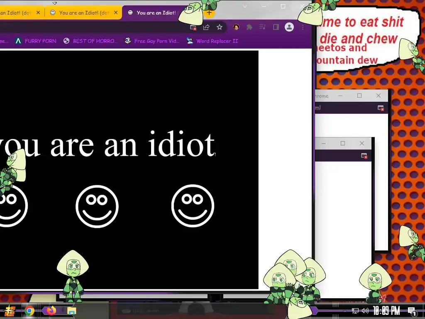This screenshot has width=425, height=319.
Task: Open the Start menu icon on taskbar
Action: click(10, 311)
